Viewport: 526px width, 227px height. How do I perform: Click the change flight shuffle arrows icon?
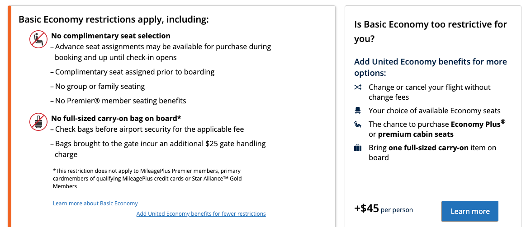tap(358, 87)
